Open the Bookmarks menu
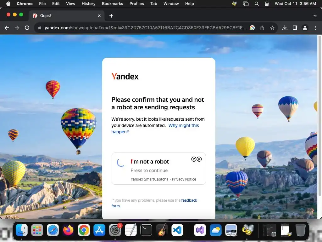 point(112,3)
